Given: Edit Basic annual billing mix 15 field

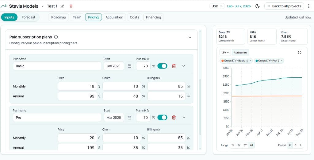Looking at the screenshot, I should (167, 96).
